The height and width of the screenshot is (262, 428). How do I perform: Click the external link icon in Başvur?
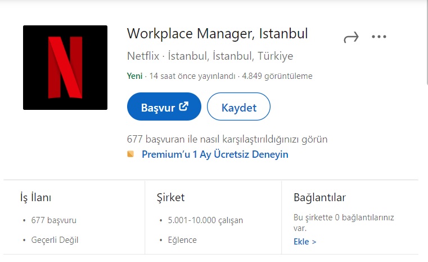pyautogui.click(x=183, y=106)
